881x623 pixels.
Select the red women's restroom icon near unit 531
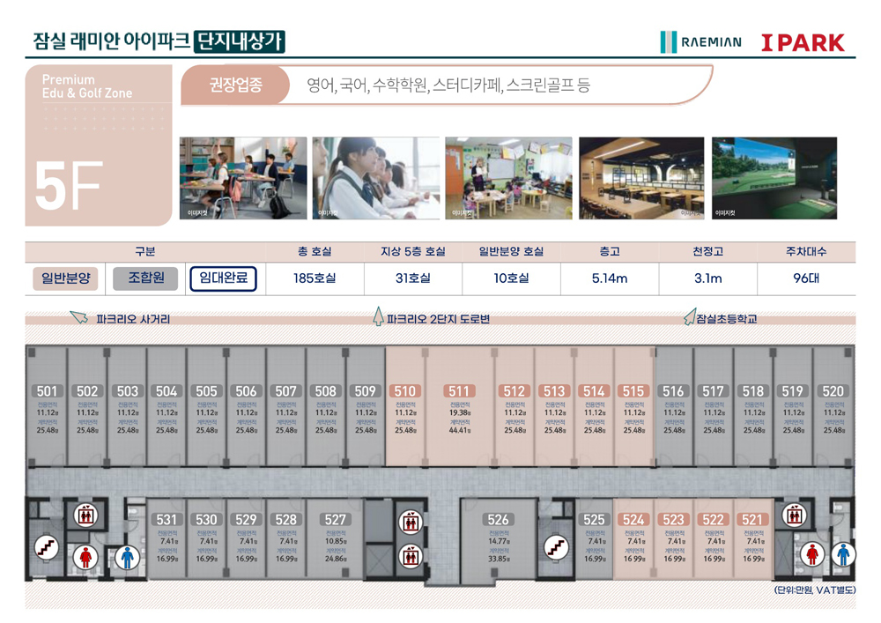85,557
